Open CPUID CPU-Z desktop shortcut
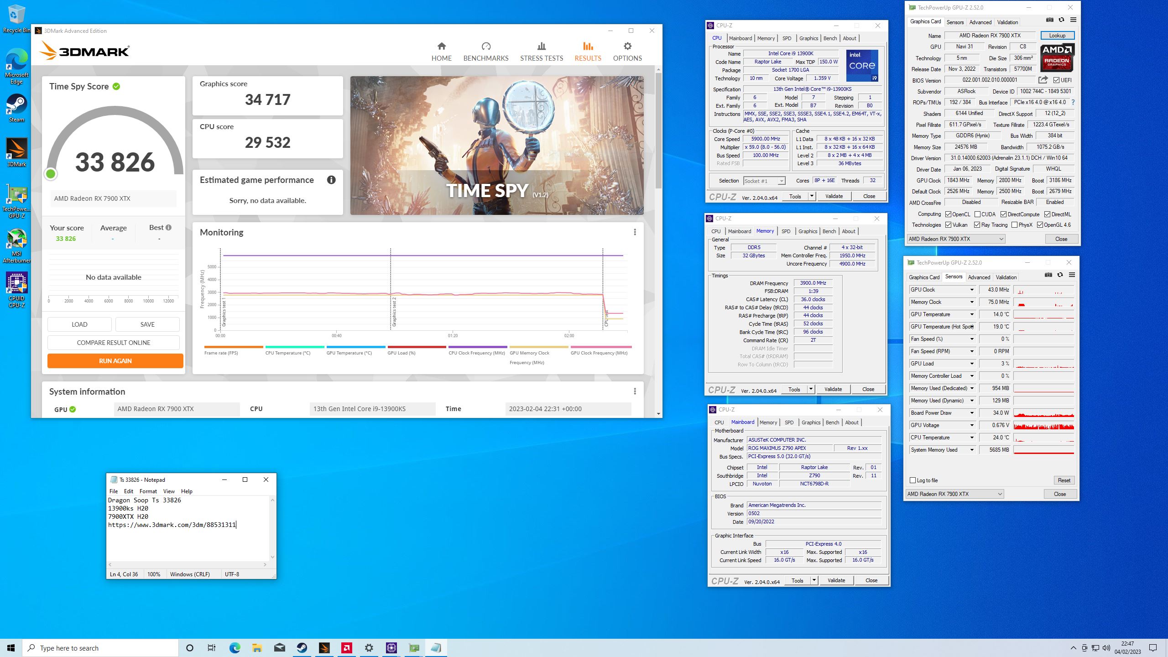The width and height of the screenshot is (1168, 657). click(x=16, y=290)
